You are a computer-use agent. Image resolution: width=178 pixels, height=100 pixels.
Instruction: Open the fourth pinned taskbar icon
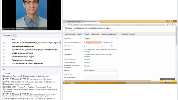pyautogui.click(x=76, y=83)
